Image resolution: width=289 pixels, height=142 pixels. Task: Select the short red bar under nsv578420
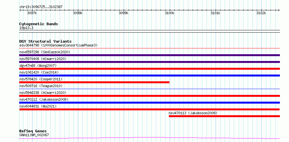94,82
